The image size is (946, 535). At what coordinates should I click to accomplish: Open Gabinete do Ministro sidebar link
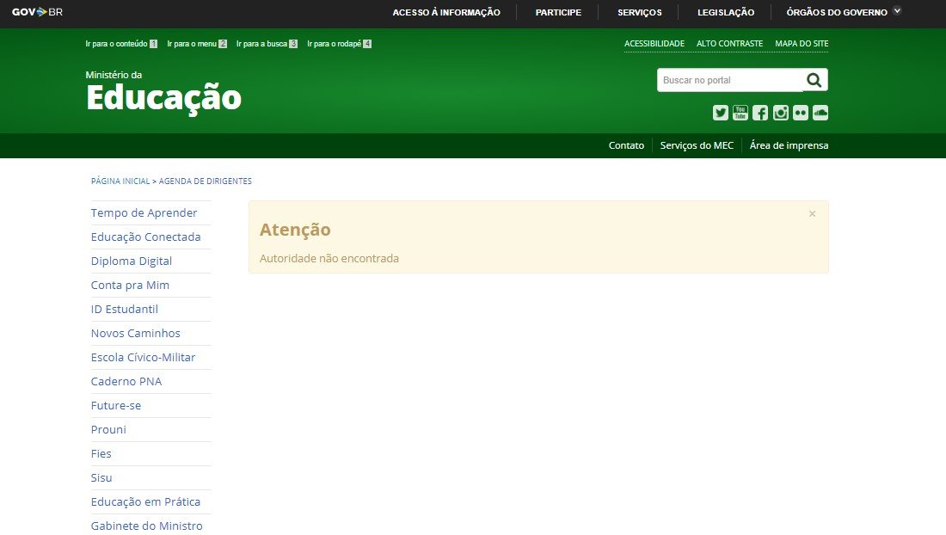pos(146,526)
